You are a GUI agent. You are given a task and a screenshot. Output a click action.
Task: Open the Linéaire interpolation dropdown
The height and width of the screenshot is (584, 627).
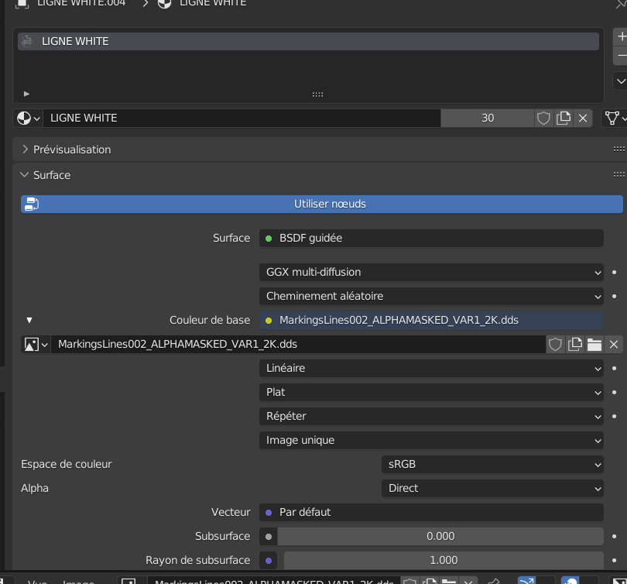431,368
